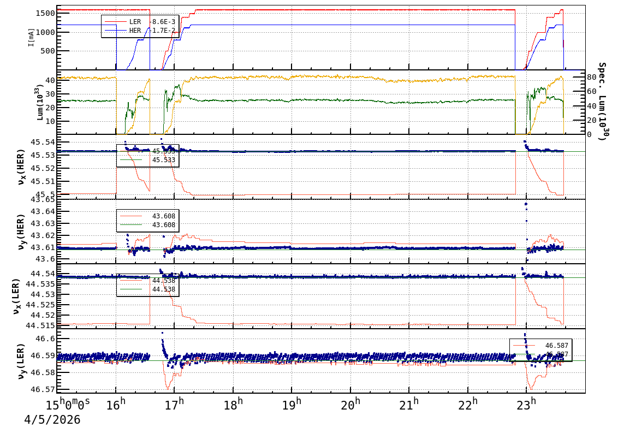Select the blue HER legend line sample
This screenshot has height=427, width=630.
[115, 31]
